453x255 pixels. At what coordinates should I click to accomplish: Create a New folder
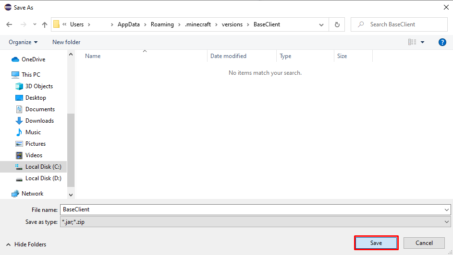(66, 42)
